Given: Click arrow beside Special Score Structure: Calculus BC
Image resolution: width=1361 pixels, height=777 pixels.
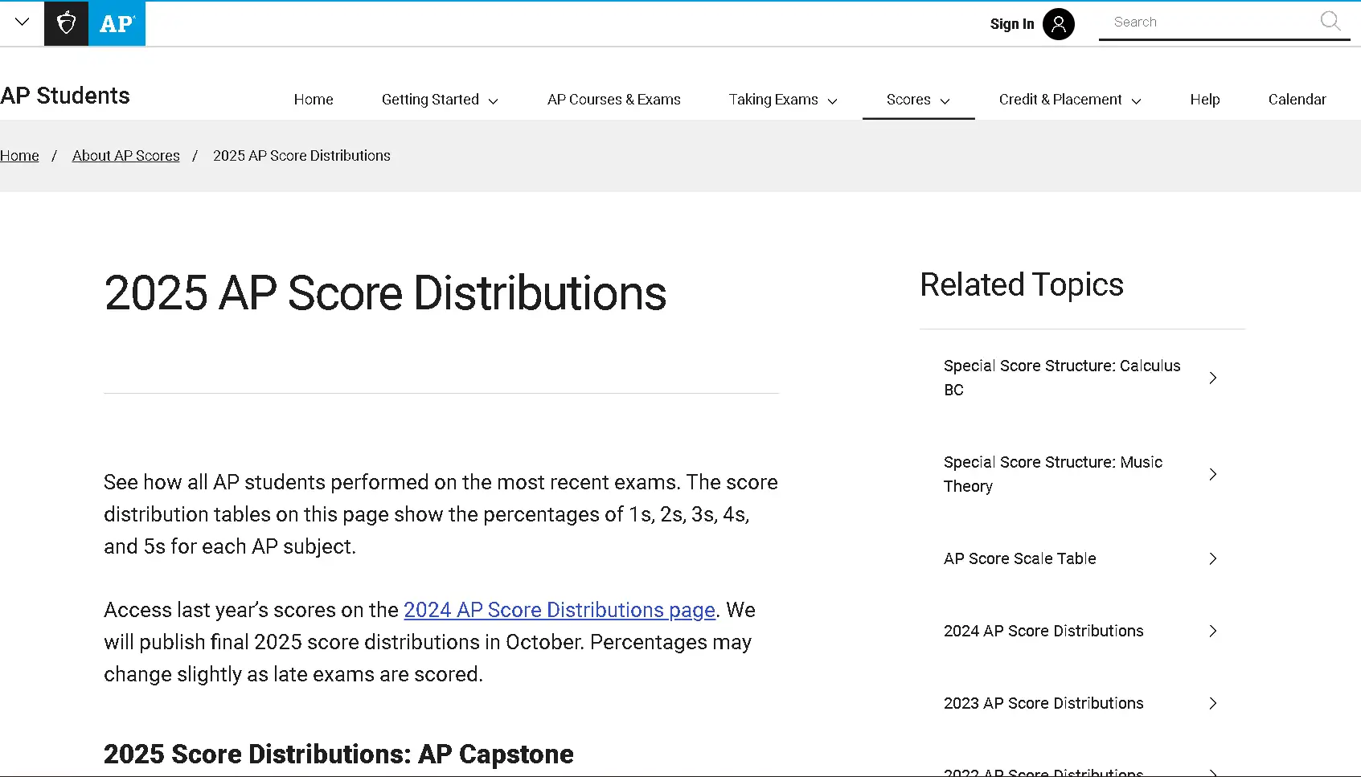Looking at the screenshot, I should pyautogui.click(x=1212, y=378).
